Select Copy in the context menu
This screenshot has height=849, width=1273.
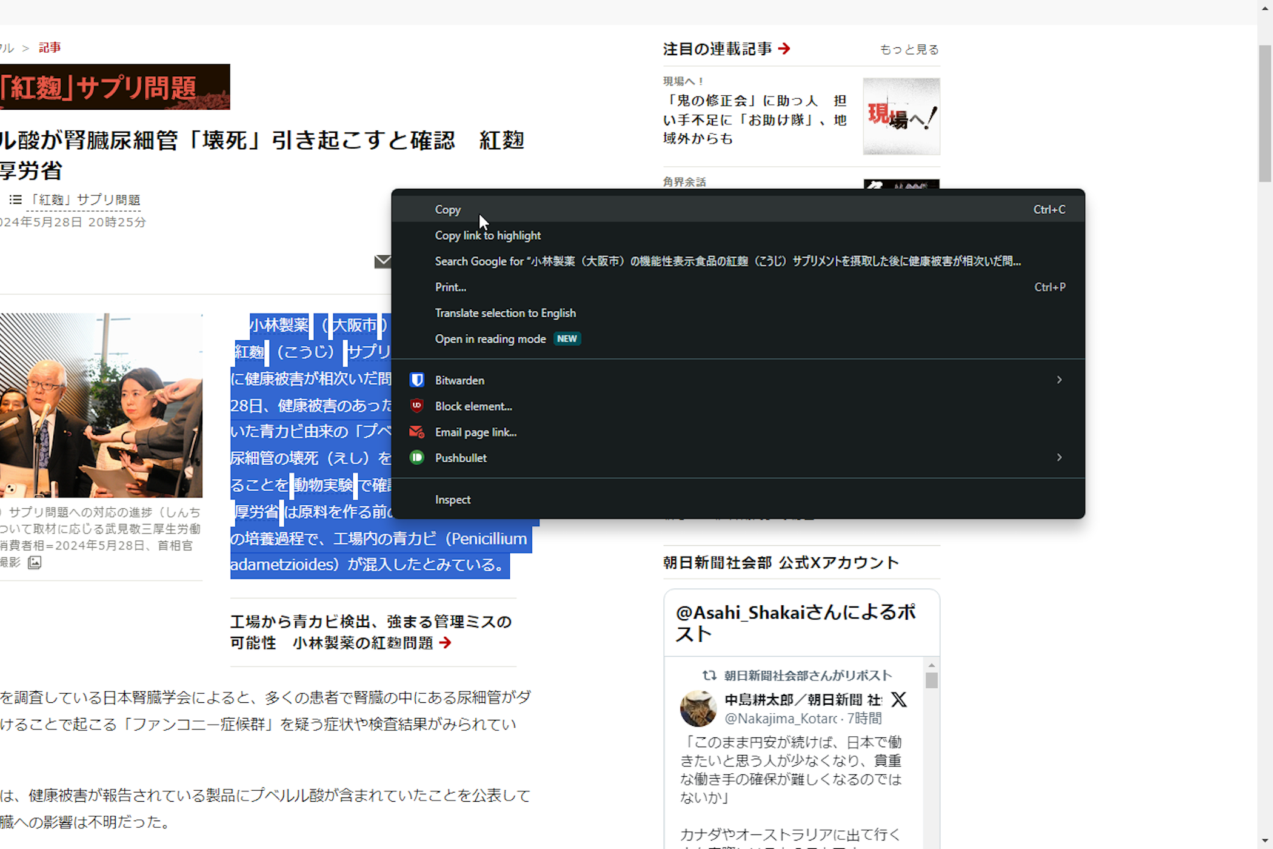click(738, 209)
